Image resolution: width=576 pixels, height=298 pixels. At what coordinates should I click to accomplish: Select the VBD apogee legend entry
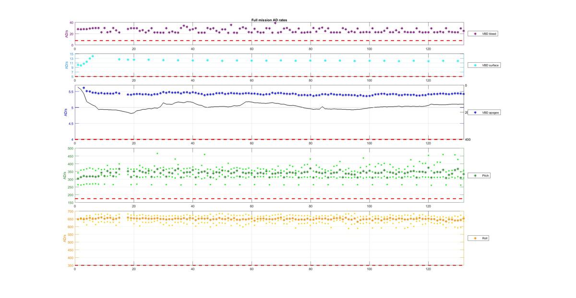(485, 112)
